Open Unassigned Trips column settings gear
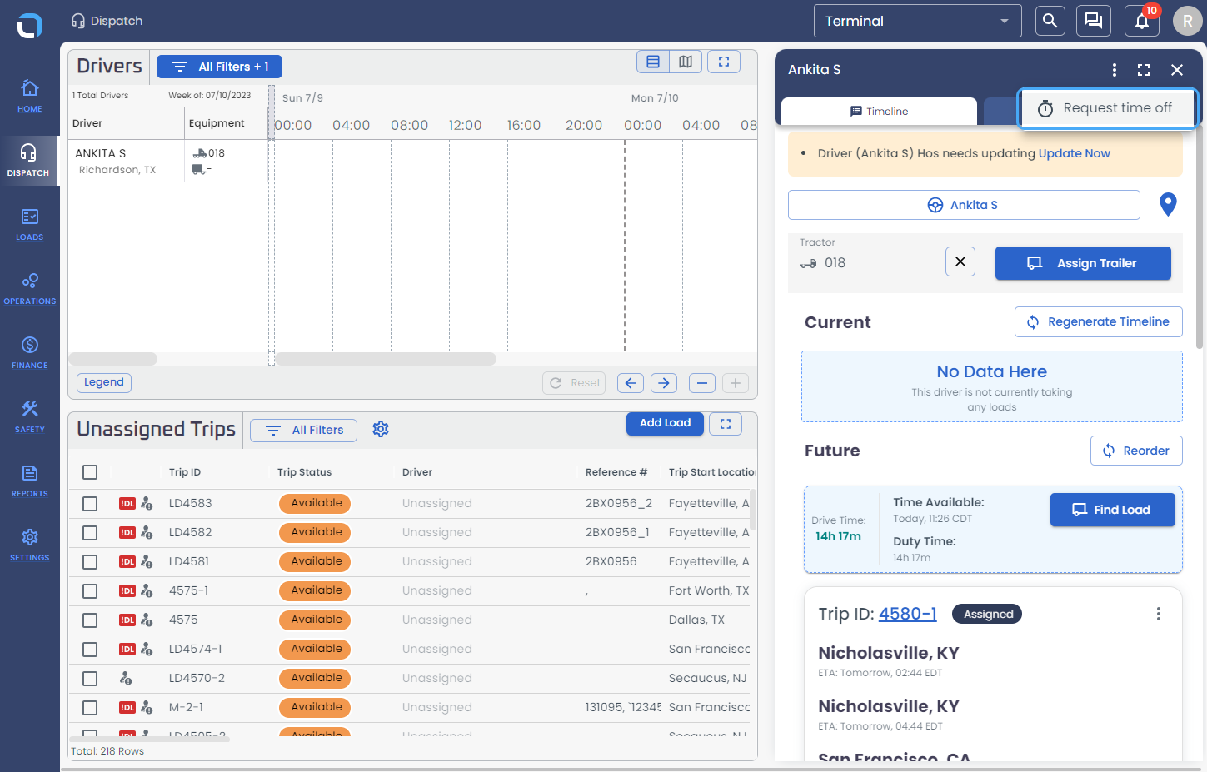 [x=381, y=429]
